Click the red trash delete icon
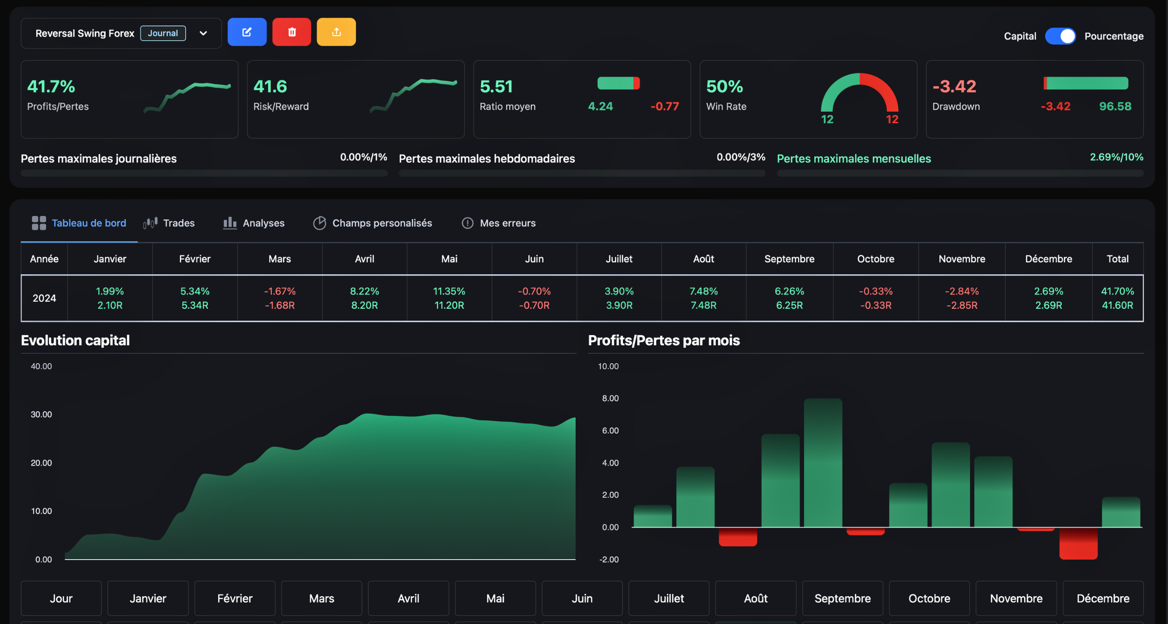 [291, 32]
